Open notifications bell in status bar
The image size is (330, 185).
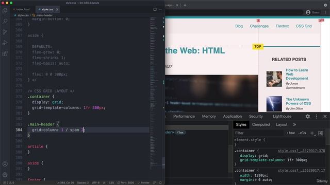[x=160, y=183]
